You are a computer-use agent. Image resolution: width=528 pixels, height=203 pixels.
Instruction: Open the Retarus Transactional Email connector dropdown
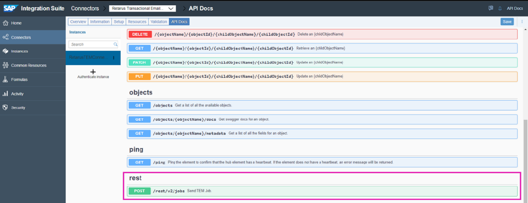[142, 8]
